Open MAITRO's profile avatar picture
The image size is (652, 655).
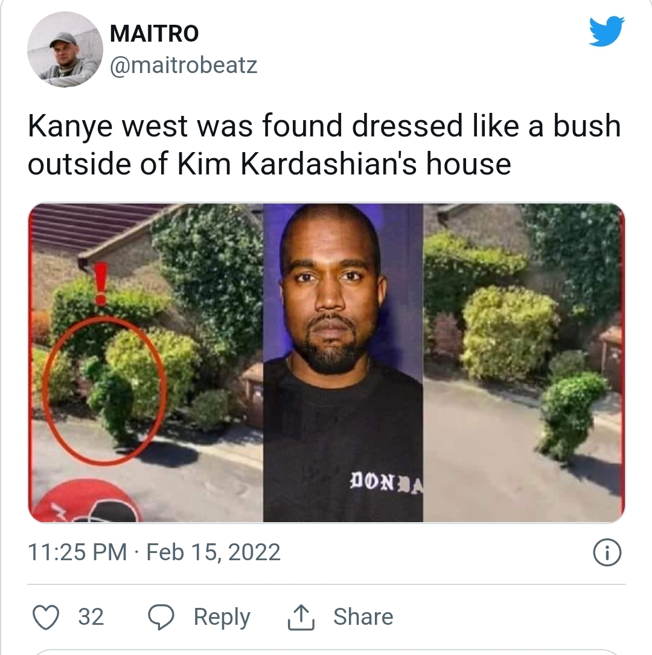[x=65, y=50]
